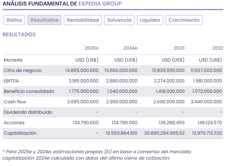
Task: Select the 2023 column header
Action: pos(179,48)
